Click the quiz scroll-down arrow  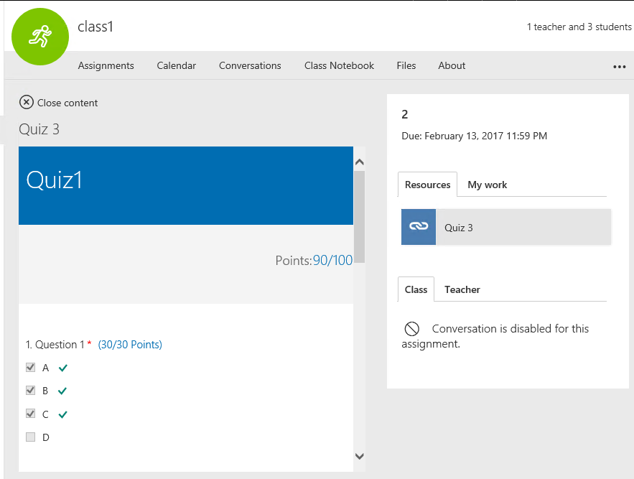(360, 456)
